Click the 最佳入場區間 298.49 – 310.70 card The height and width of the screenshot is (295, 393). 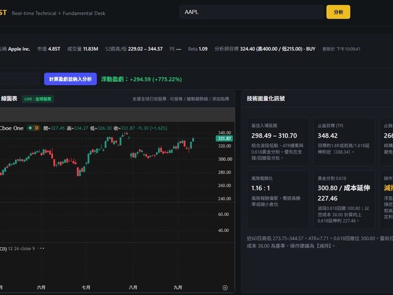[x=278, y=142]
